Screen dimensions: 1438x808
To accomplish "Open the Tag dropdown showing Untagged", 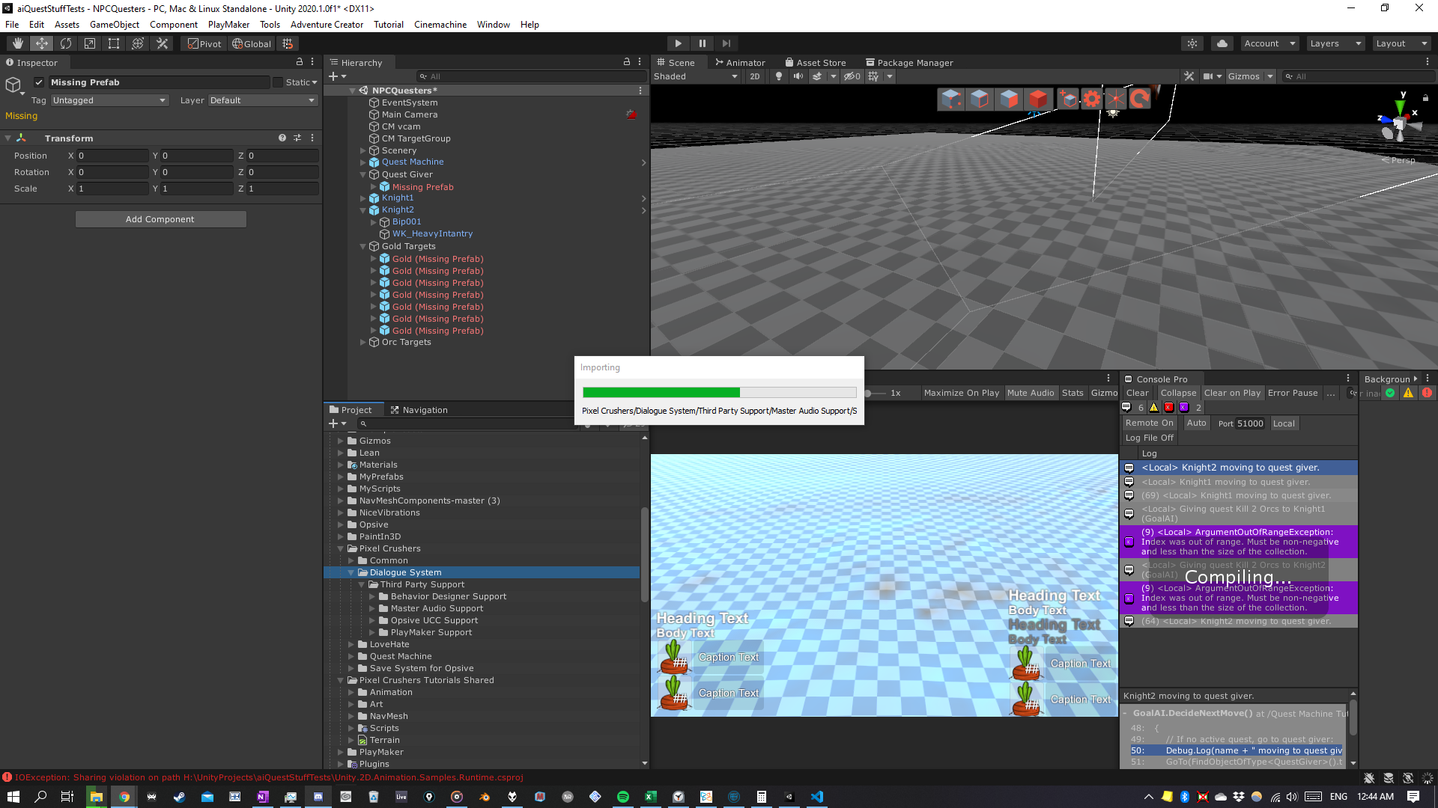I will pyautogui.click(x=109, y=100).
